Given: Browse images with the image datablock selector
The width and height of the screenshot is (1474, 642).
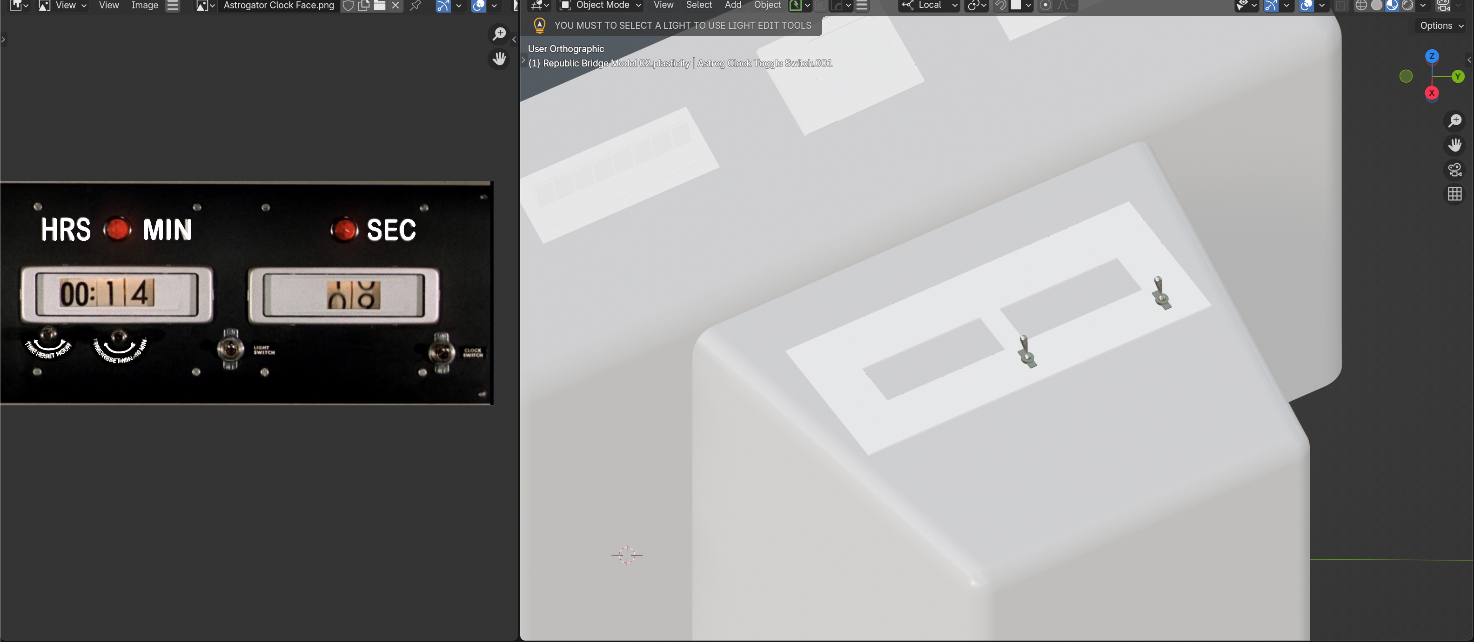Looking at the screenshot, I should (205, 5).
